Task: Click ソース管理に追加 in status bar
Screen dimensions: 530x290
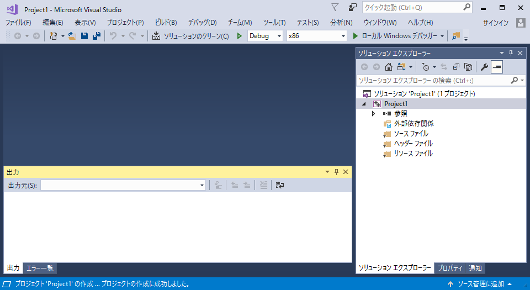Action: [x=480, y=284]
